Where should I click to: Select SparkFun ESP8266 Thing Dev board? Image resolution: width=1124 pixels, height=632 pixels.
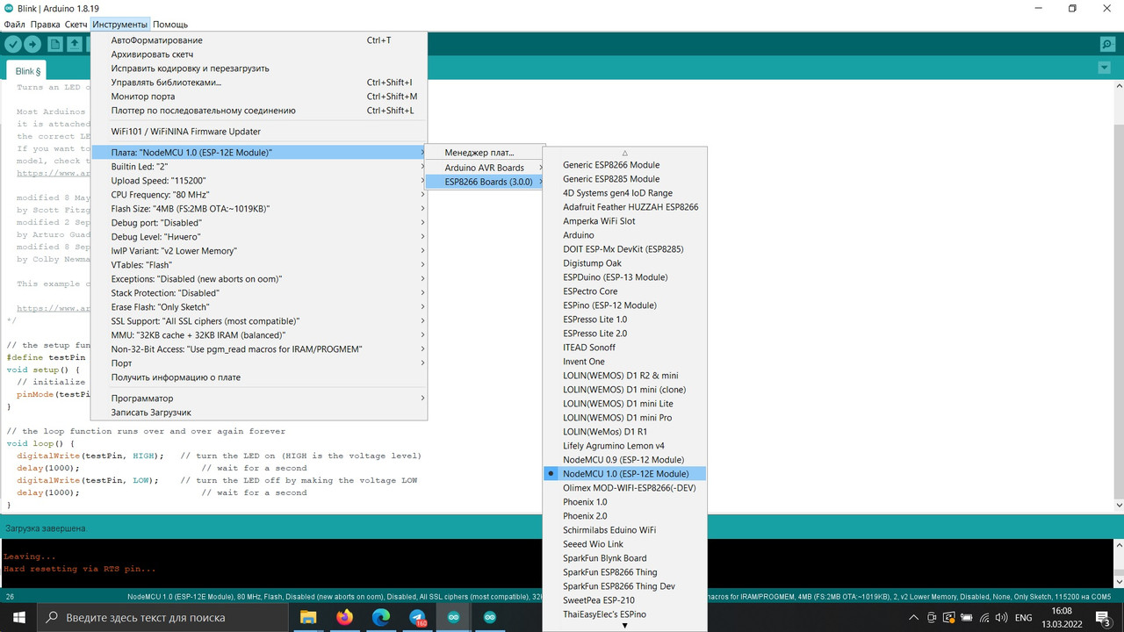tap(624, 586)
